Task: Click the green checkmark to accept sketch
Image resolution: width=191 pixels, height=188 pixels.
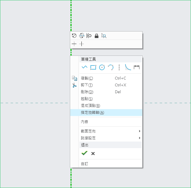Action: tap(84, 153)
